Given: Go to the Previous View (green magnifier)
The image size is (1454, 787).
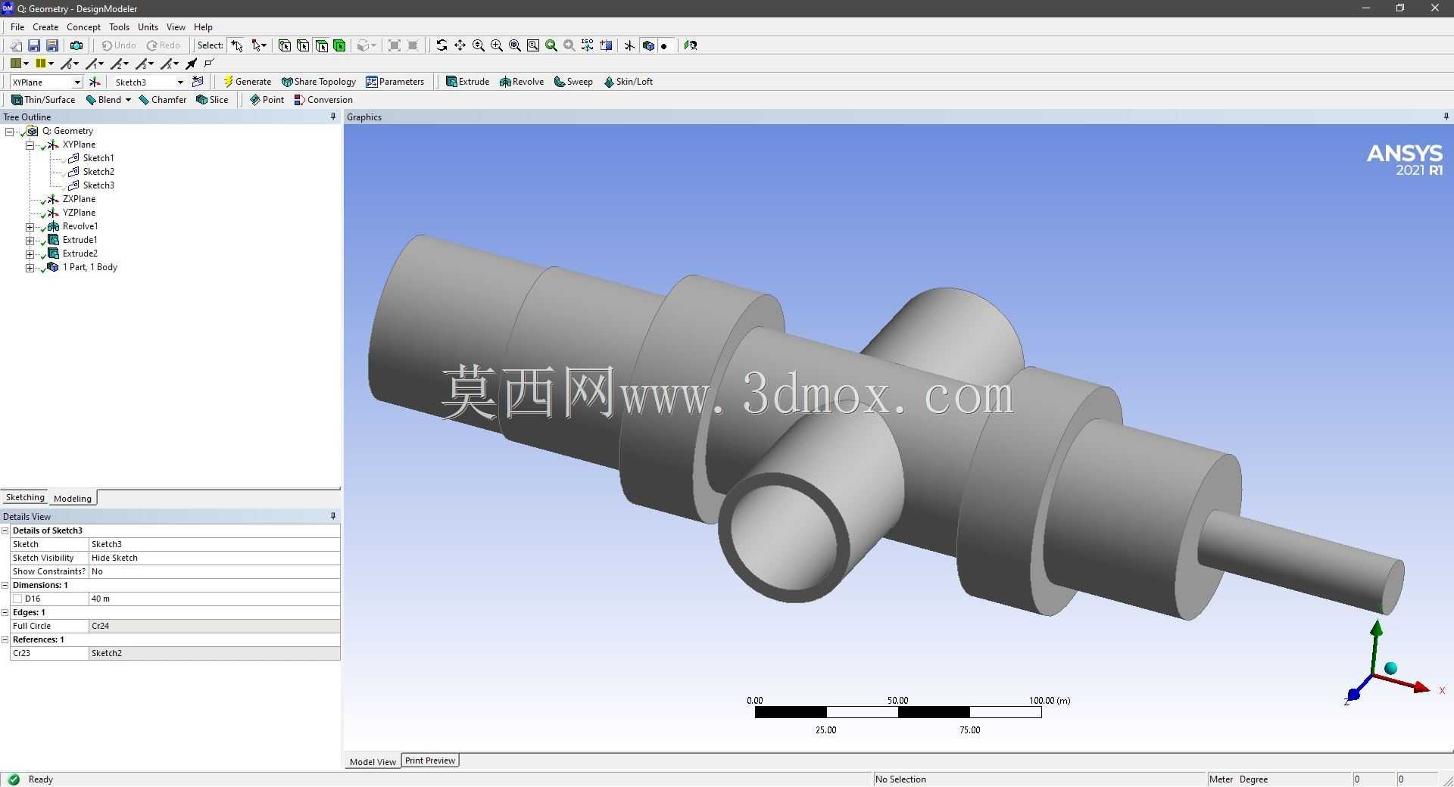Looking at the screenshot, I should pos(551,45).
